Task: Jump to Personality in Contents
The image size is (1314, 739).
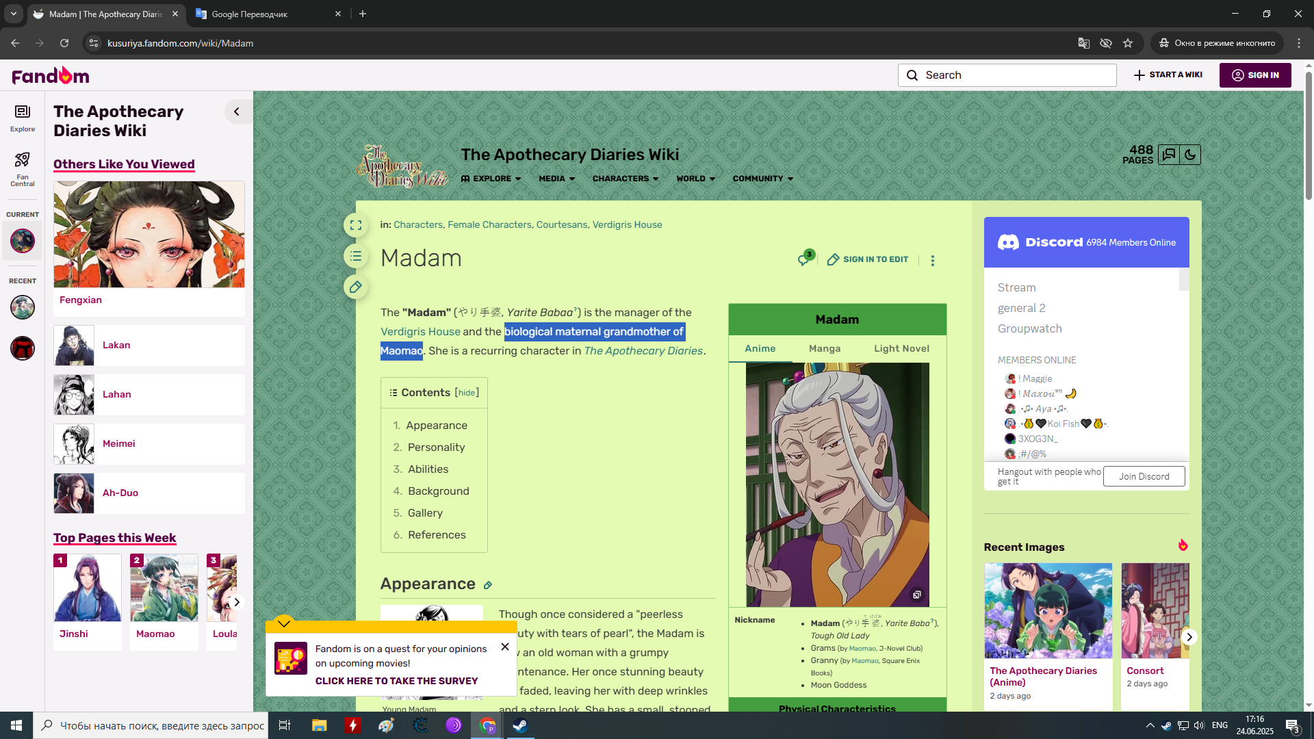Action: (436, 448)
